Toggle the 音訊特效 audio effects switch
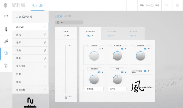Screen dimensions: 183x108 (89, 36)
